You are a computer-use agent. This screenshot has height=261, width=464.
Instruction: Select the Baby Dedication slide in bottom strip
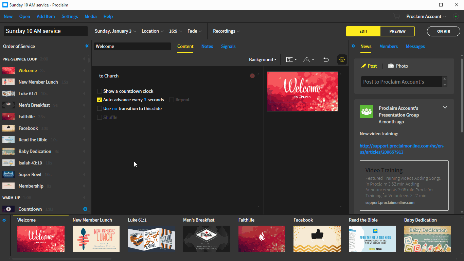428,239
